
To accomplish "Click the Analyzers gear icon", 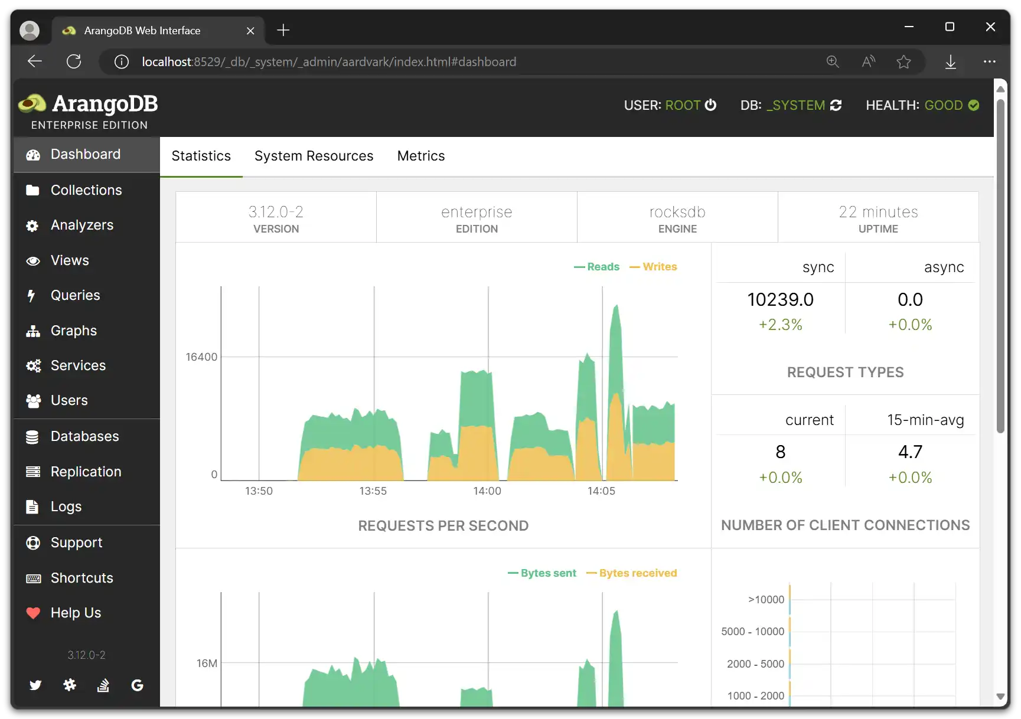I will [32, 225].
